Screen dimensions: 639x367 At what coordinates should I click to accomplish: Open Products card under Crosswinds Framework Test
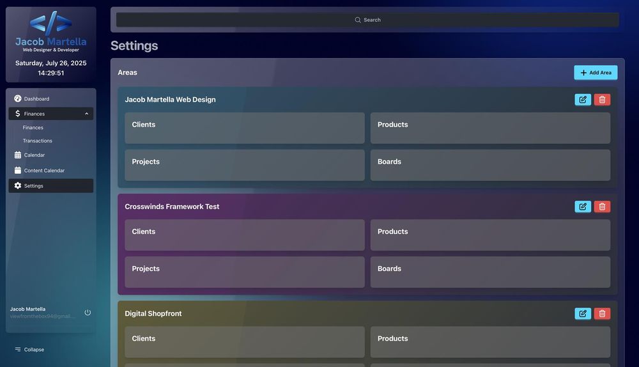[x=490, y=235]
